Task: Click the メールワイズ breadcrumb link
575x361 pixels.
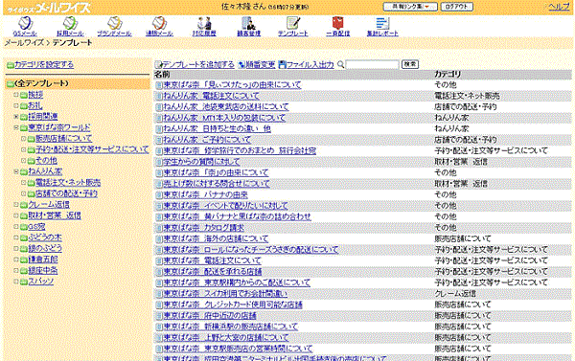Action: click(24, 43)
